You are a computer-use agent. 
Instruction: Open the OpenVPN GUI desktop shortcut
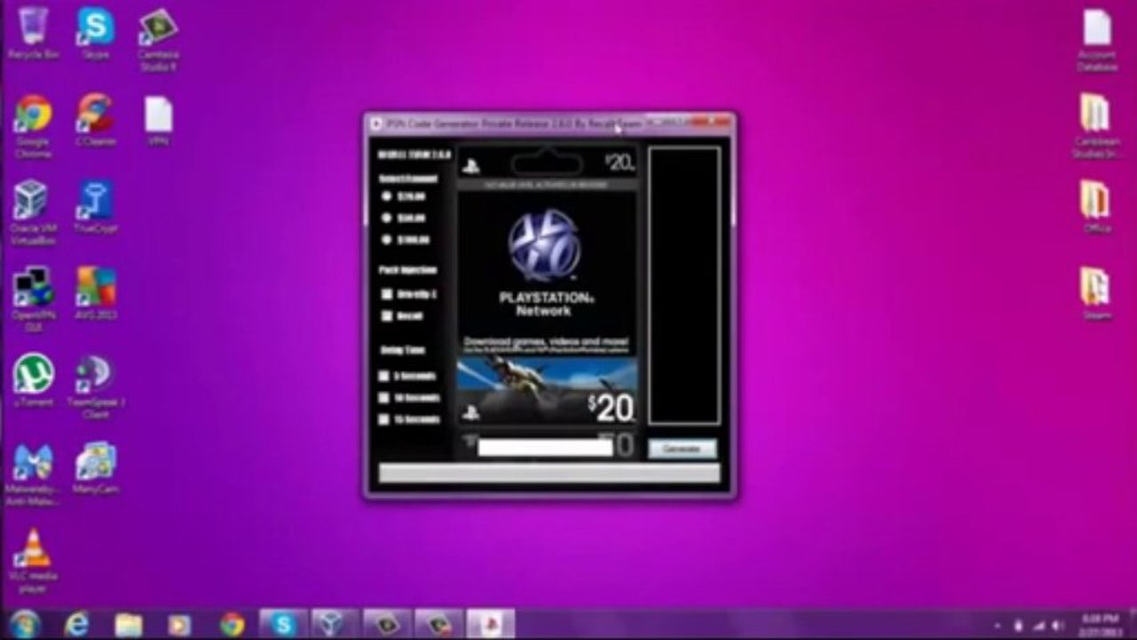pyautogui.click(x=33, y=300)
